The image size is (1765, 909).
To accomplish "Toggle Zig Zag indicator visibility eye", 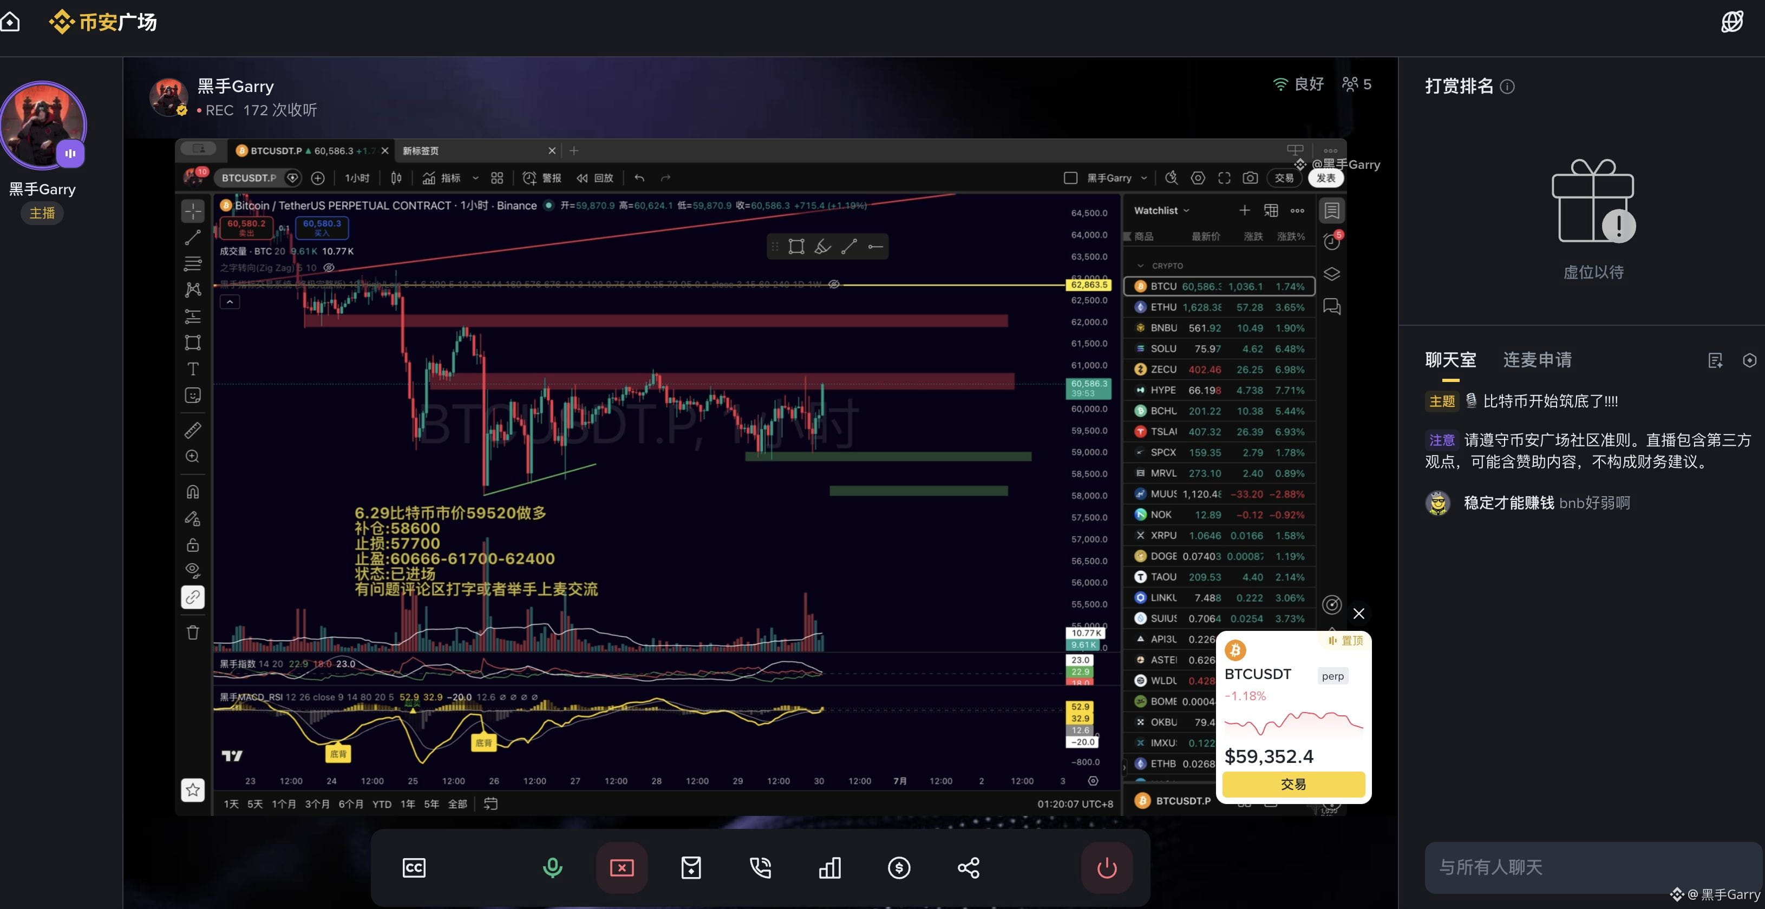I will click(x=329, y=268).
